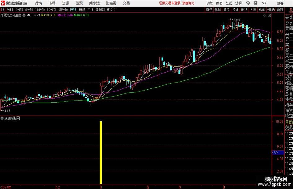
Task: Open the customer service headset icon
Action: point(248,3)
